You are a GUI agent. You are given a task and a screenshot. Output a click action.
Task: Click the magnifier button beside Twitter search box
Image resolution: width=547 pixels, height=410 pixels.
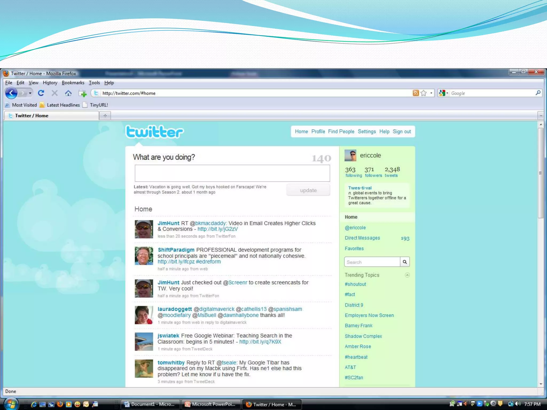click(x=405, y=262)
